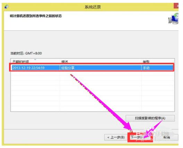Image resolution: width=183 pixels, height=148 pixels.
Task: Click the 系统还原 window title text
Action: tap(93, 7)
